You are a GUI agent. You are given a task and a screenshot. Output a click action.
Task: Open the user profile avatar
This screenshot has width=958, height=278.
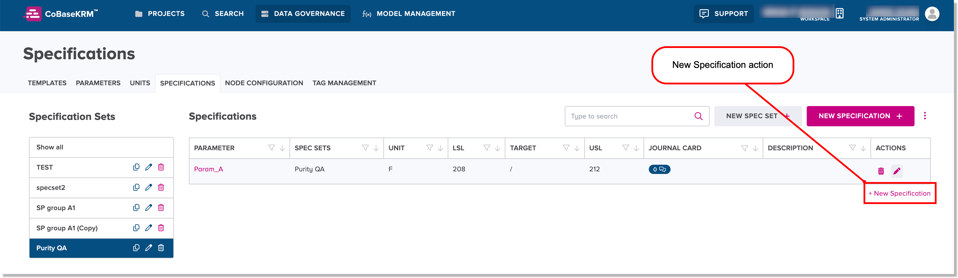pos(932,14)
